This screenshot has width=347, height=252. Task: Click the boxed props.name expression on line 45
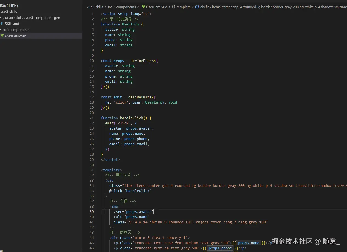[249, 243]
